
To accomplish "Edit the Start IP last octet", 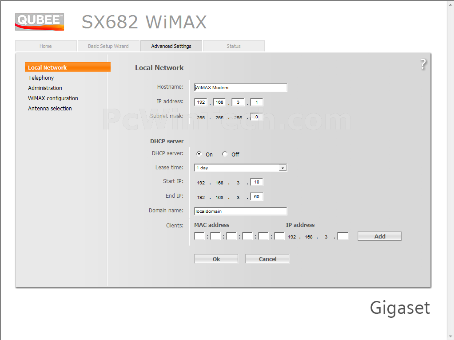I will pos(256,182).
